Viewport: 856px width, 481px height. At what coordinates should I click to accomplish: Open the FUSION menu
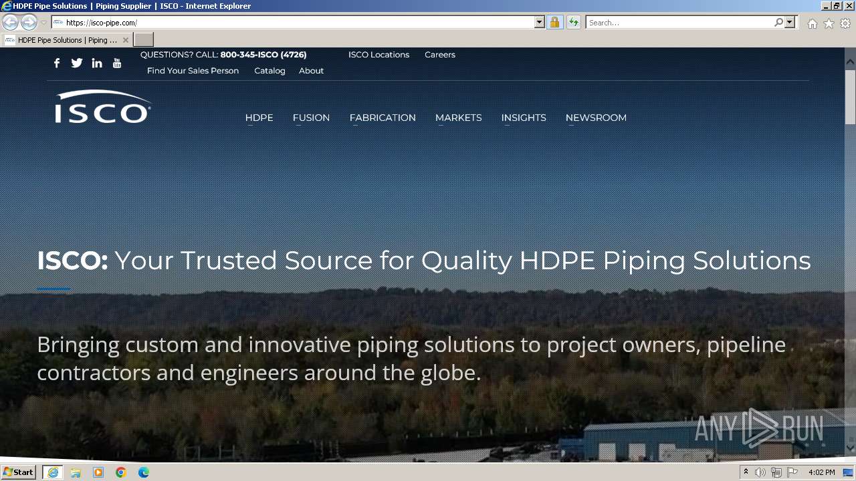pyautogui.click(x=311, y=118)
